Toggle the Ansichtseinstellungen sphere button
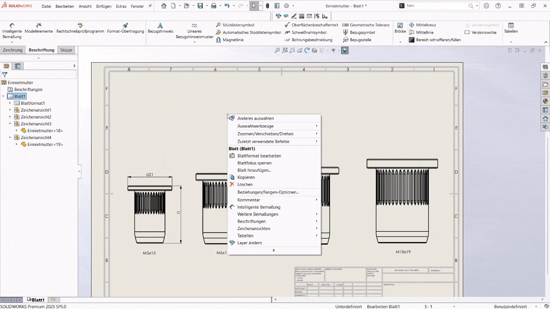 pyautogui.click(x=345, y=50)
